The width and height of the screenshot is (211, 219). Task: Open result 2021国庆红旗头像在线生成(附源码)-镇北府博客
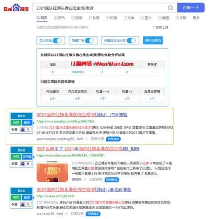point(84,190)
